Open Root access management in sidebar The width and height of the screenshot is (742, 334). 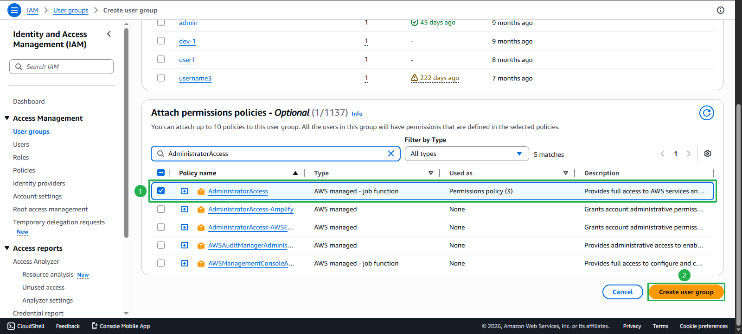[x=50, y=209]
